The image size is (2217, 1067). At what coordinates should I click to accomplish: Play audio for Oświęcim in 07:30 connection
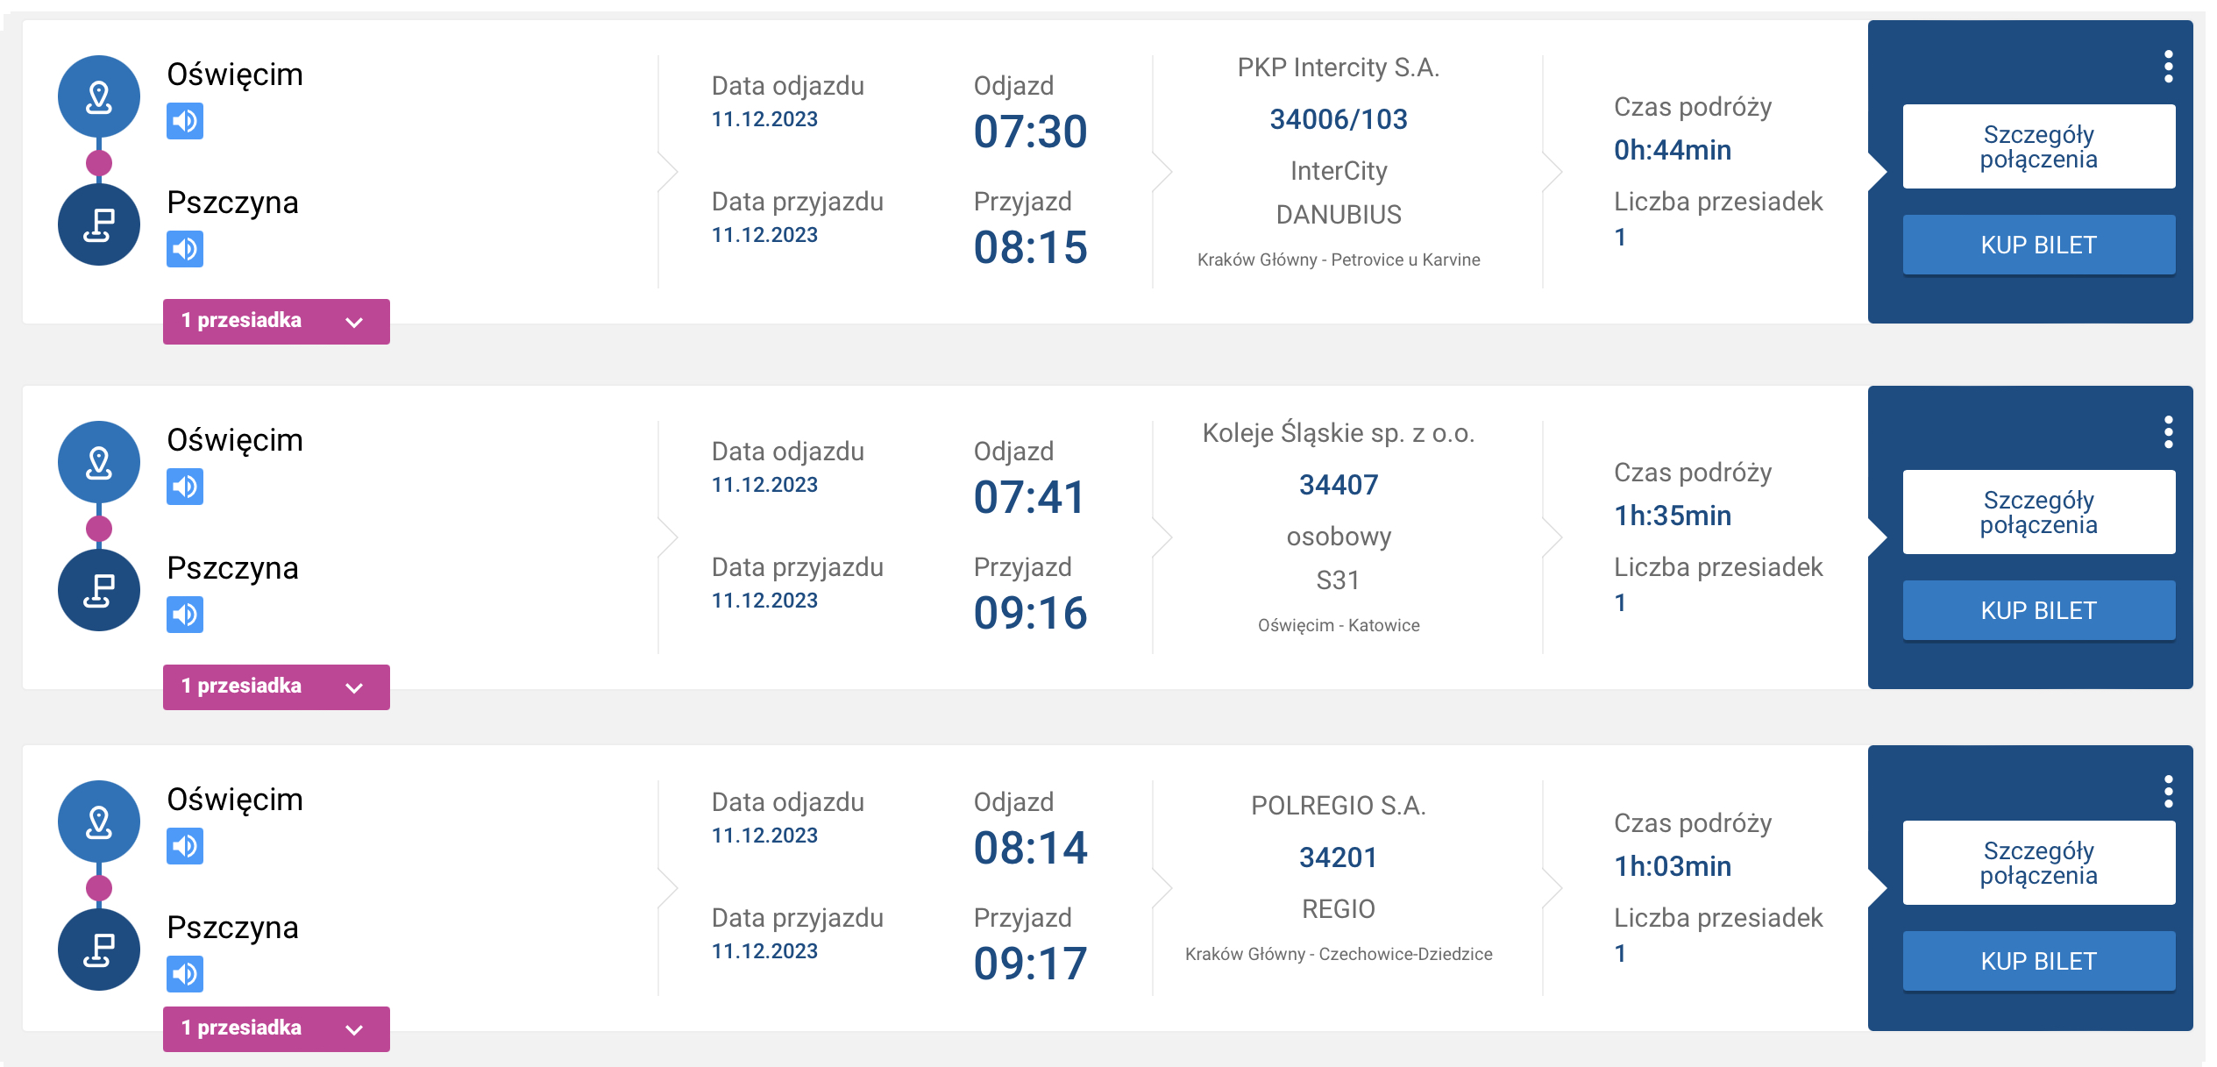point(185,121)
